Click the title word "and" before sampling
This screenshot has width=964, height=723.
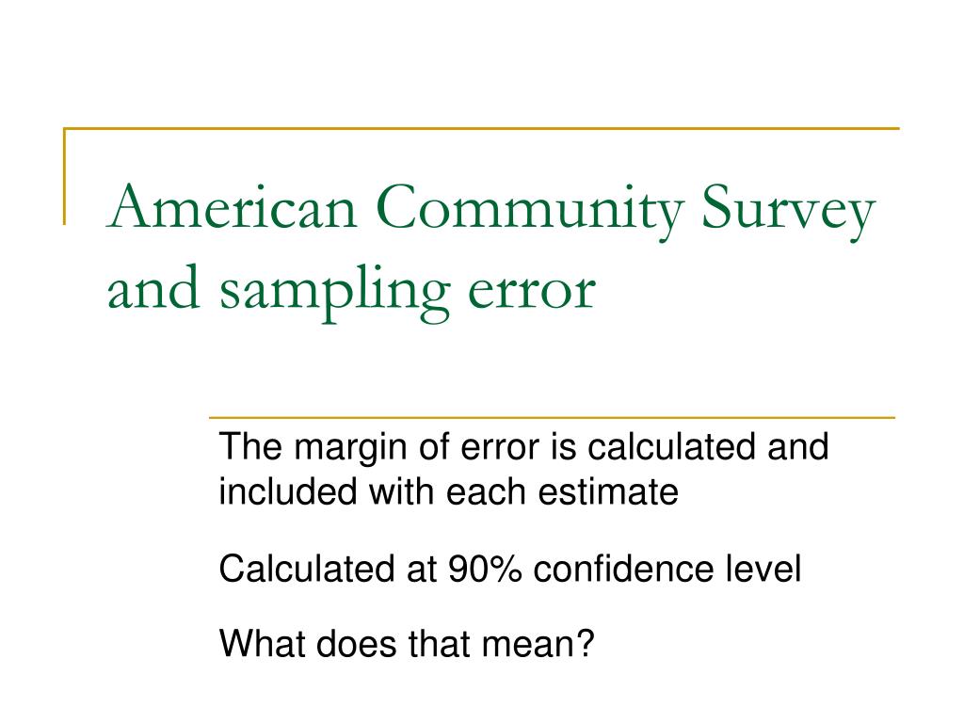pos(153,287)
